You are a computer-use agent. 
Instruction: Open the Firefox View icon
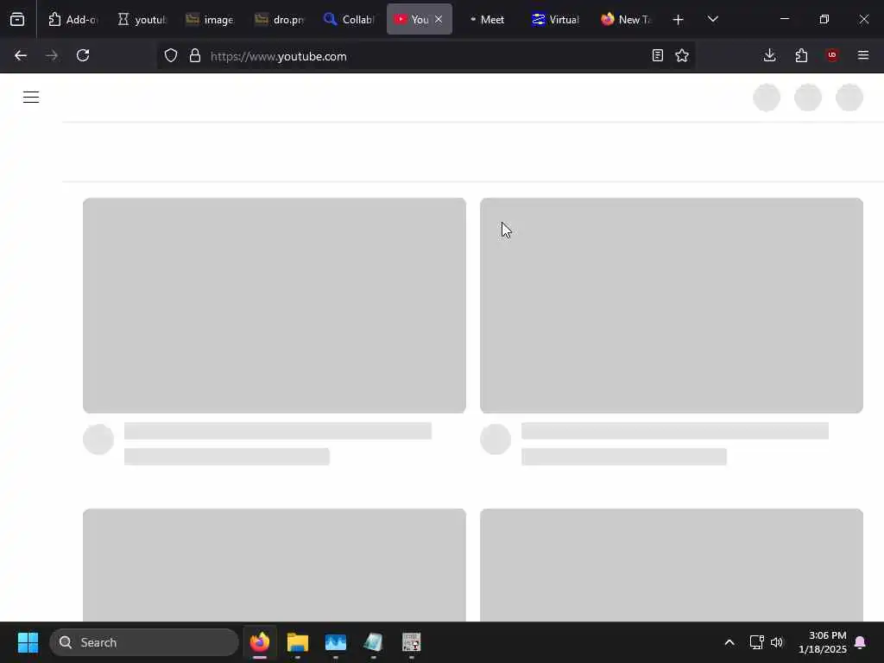[x=17, y=20]
